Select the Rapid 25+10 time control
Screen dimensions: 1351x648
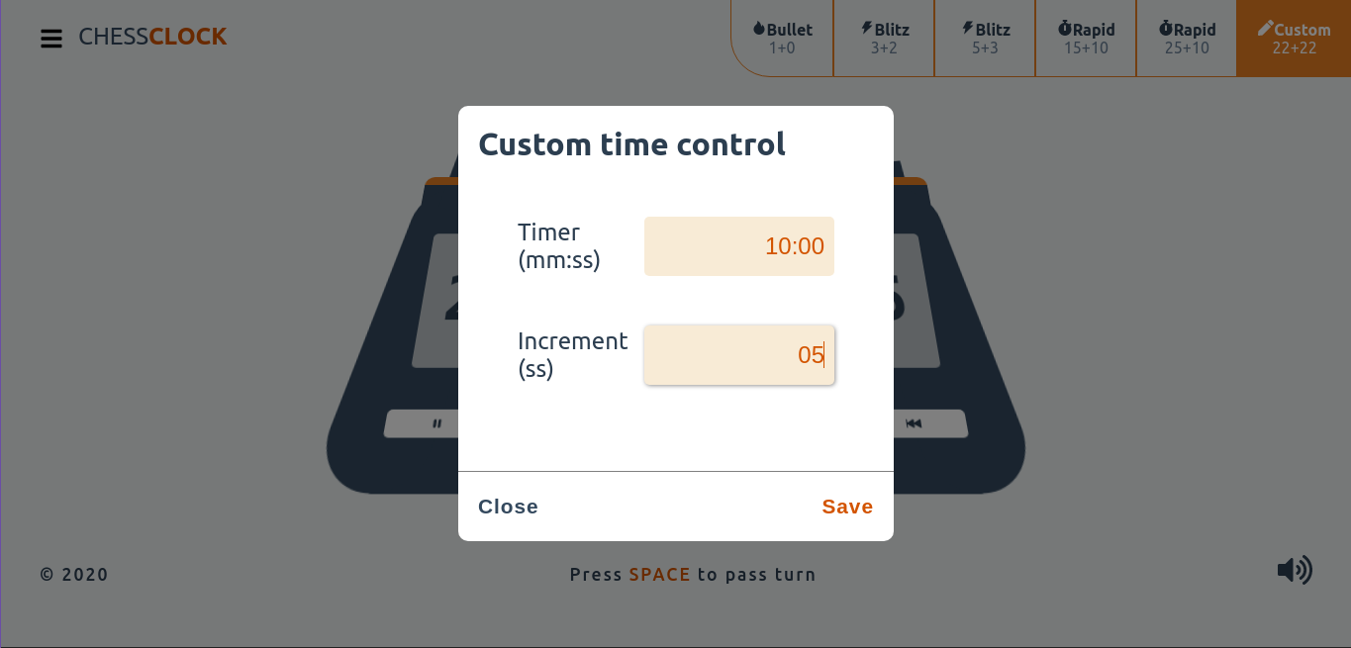pyautogui.click(x=1187, y=39)
